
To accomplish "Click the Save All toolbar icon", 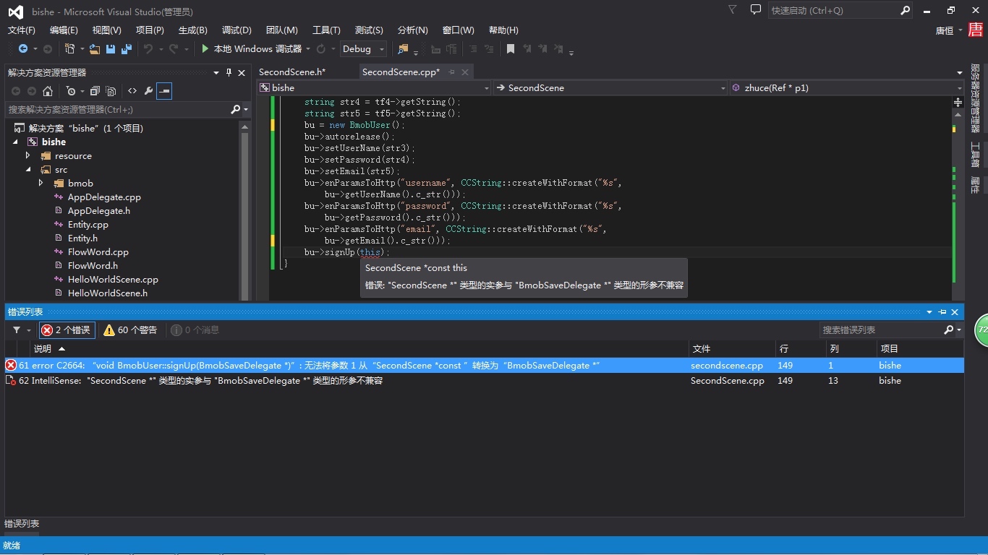I will point(127,49).
